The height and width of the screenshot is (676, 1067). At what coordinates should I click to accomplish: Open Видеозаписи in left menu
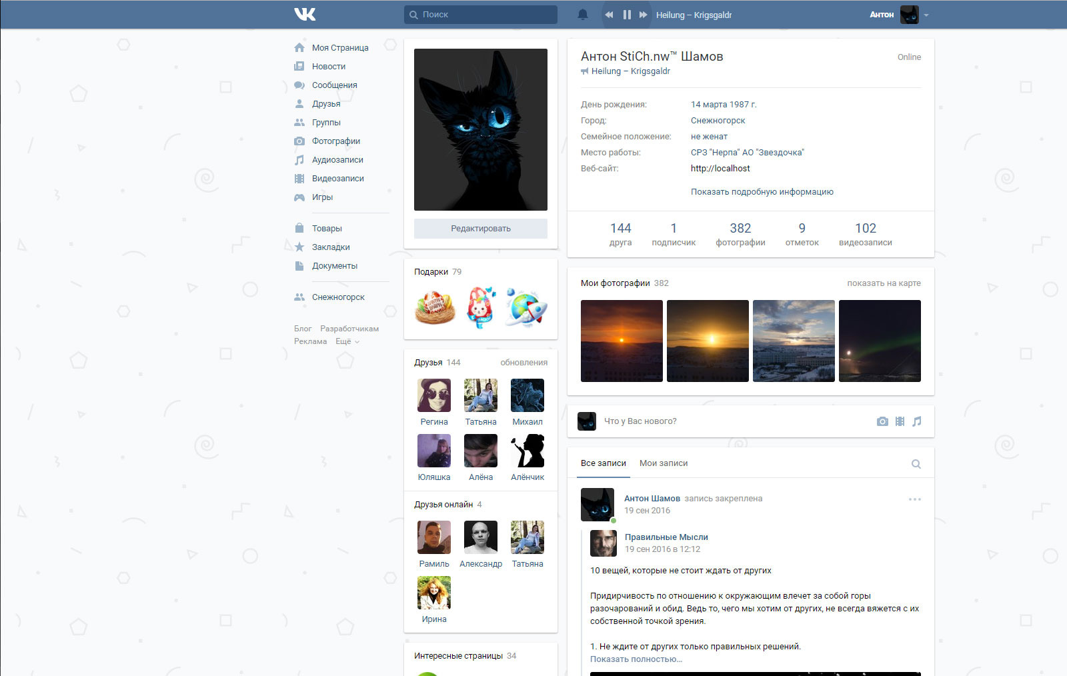[337, 179]
